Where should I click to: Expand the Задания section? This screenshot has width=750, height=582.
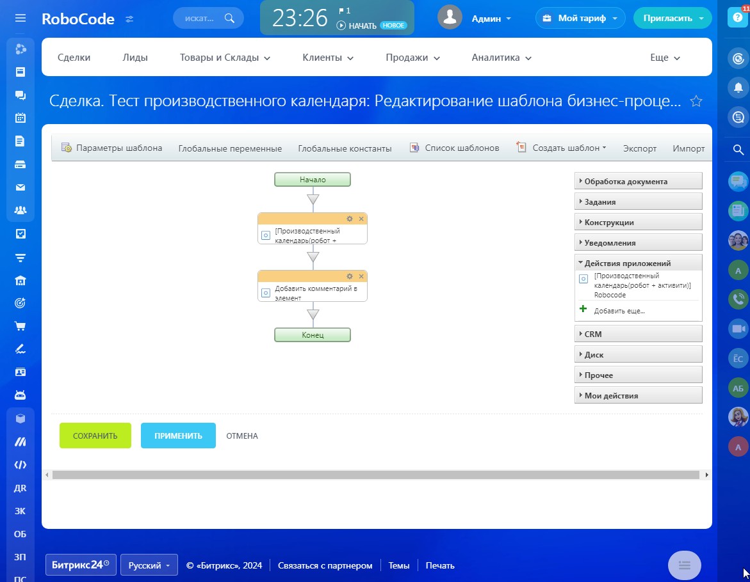tap(638, 202)
